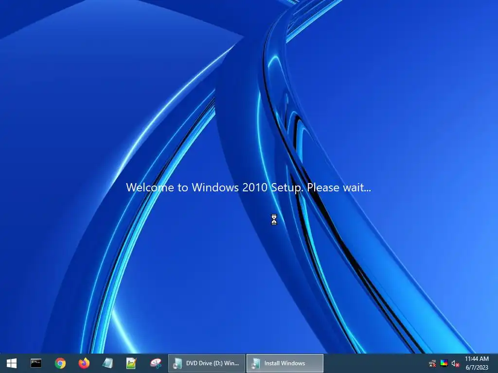Launch Command Prompt from the taskbar
This screenshot has height=373, width=498.
tap(36, 363)
